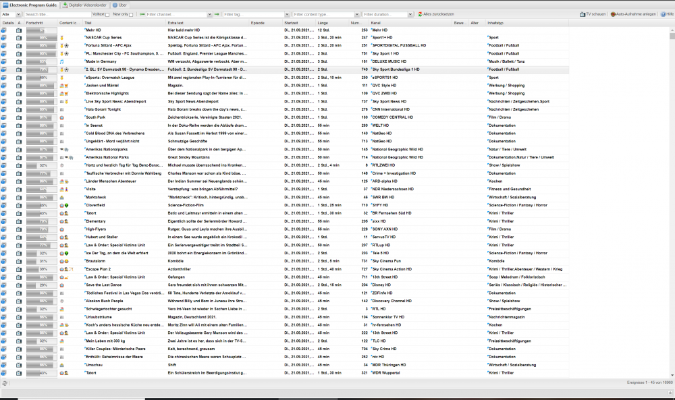Click content icon for Visite row
The image size is (675, 400).
coord(63,190)
